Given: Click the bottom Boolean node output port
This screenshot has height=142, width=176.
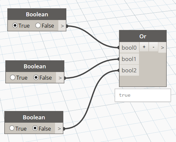Looking at the screenshot, I should coord(59,128).
